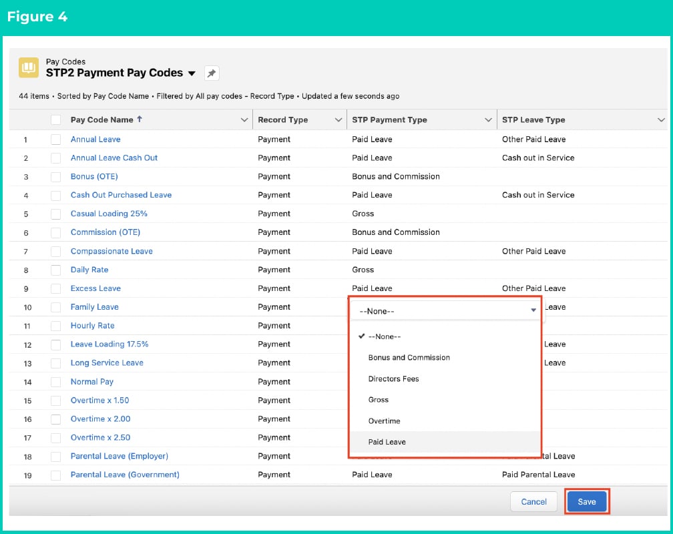Click the Gross cell in the Daily Rate row
Viewport: 673px width, 534px height.
[x=363, y=270]
